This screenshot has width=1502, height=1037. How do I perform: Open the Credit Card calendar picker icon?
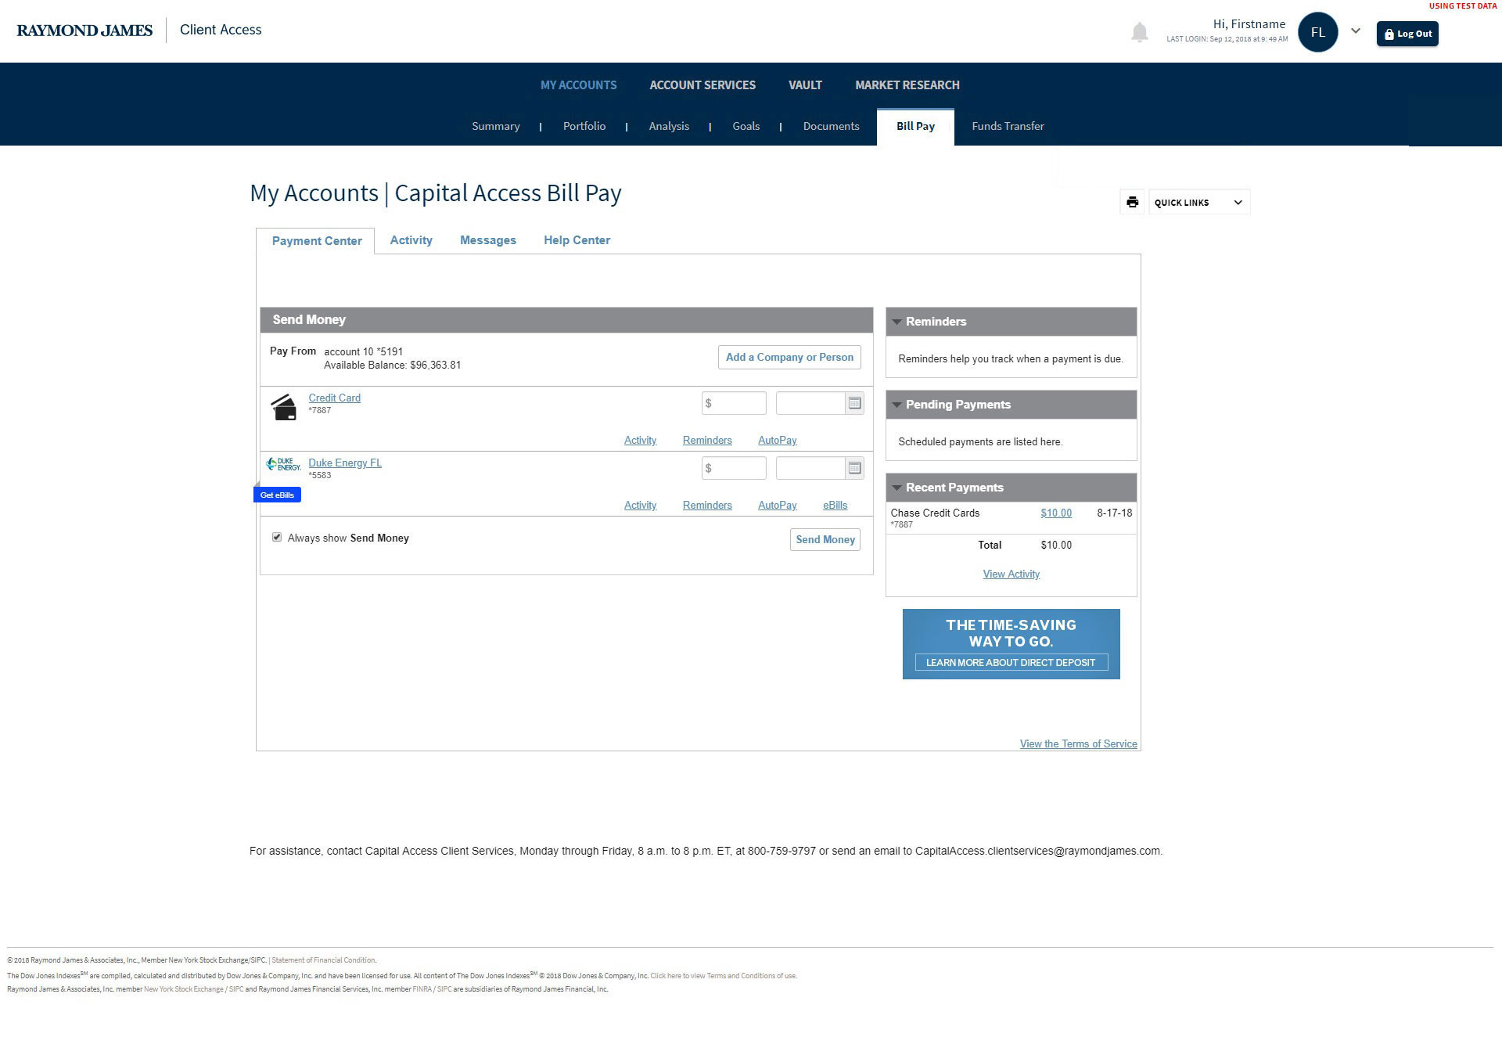(x=855, y=403)
